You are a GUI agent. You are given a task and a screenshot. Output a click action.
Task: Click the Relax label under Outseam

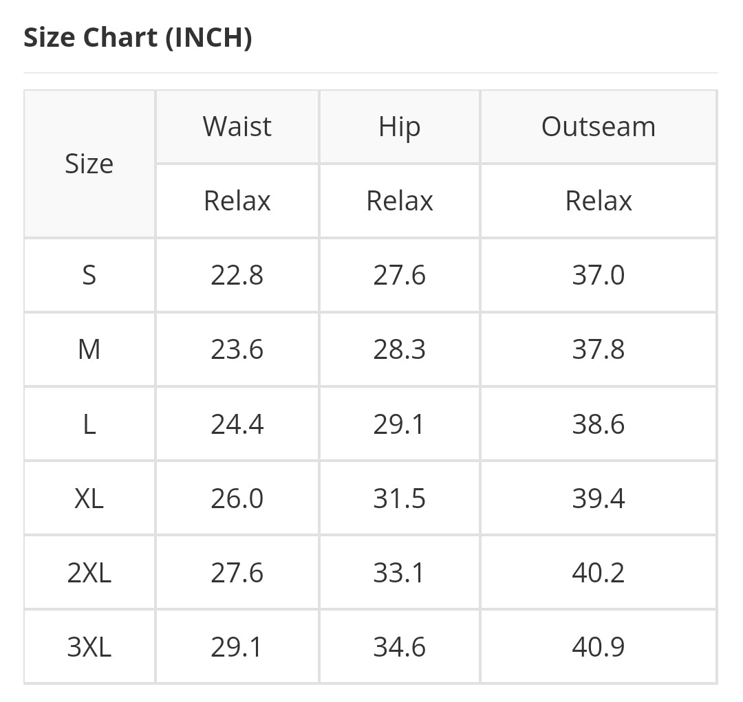[x=599, y=201]
